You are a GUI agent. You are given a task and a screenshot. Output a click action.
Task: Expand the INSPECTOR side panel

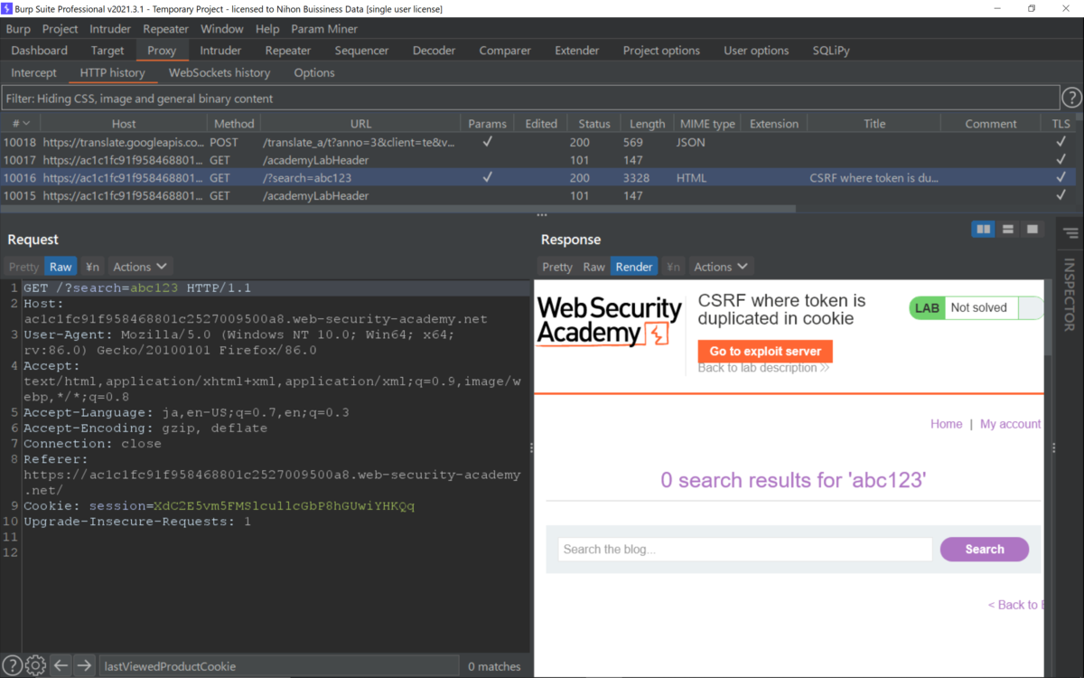pyautogui.click(x=1070, y=295)
